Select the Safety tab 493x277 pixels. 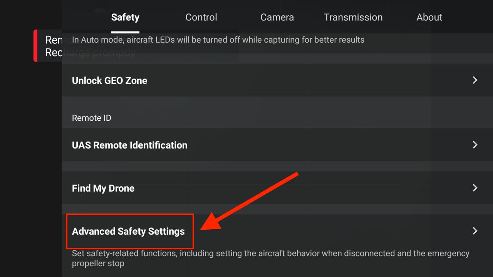[125, 17]
